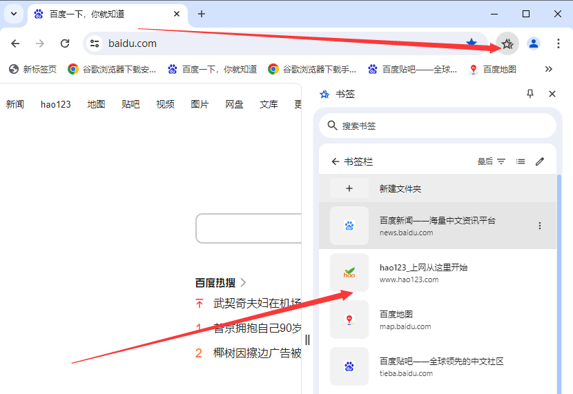
Task: Open 百度地图 map.baidu.com panel bookmark
Action: click(x=438, y=319)
